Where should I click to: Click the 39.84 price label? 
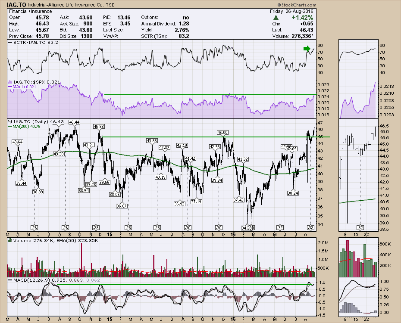click(x=217, y=180)
